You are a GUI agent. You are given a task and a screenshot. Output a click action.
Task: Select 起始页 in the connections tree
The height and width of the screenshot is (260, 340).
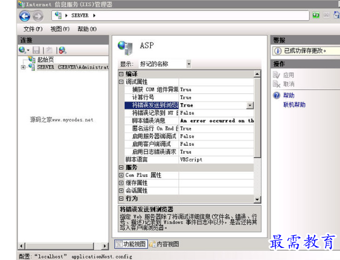coord(46,59)
